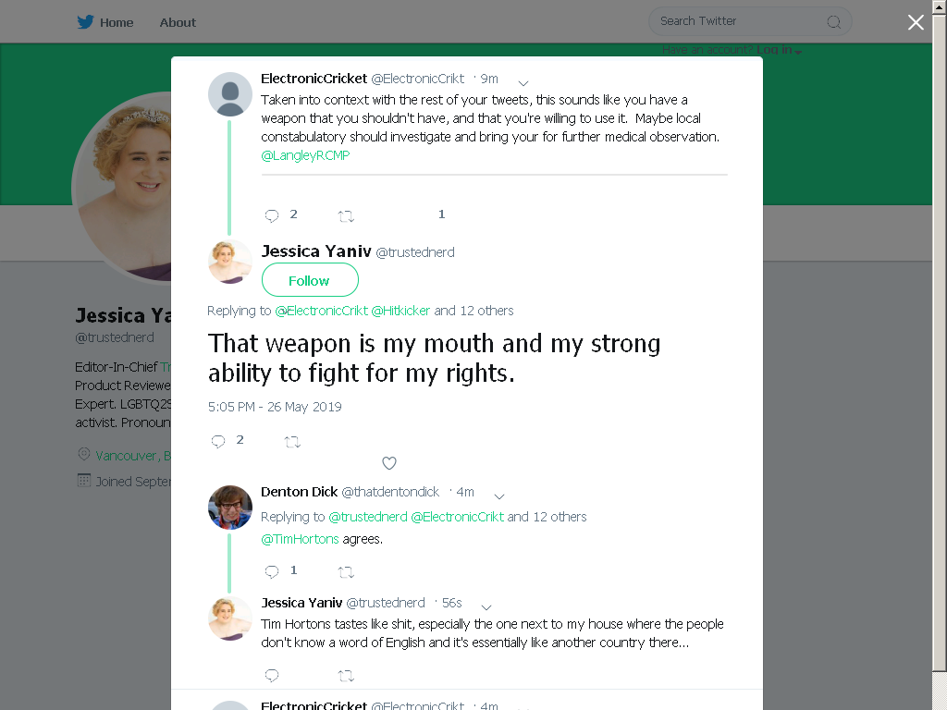The image size is (947, 710).
Task: Open chevron menu on Jessica's 56s tweet
Action: click(486, 607)
